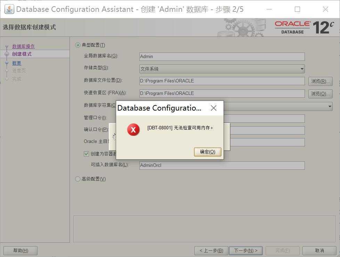Click the disabled 完成(F) button
This screenshot has width=340, height=257.
[x=283, y=250]
